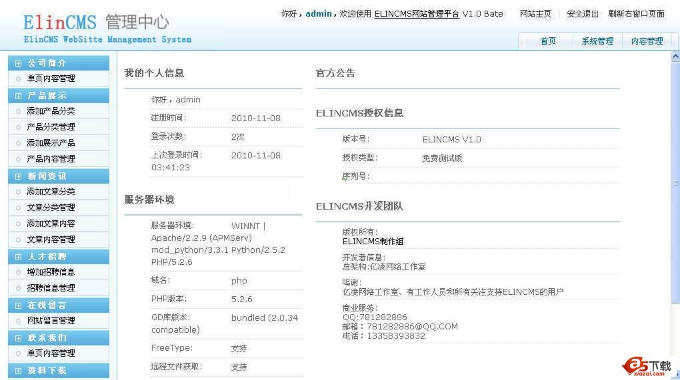Switch to the 内容管理 tab
Image resolution: width=680 pixels, height=380 pixels.
647,41
